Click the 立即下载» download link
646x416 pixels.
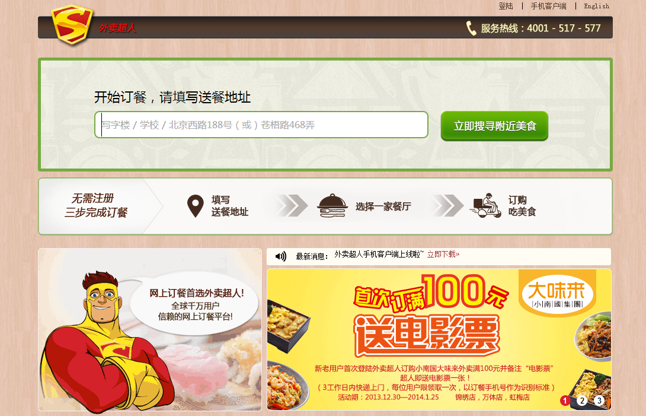coord(443,254)
